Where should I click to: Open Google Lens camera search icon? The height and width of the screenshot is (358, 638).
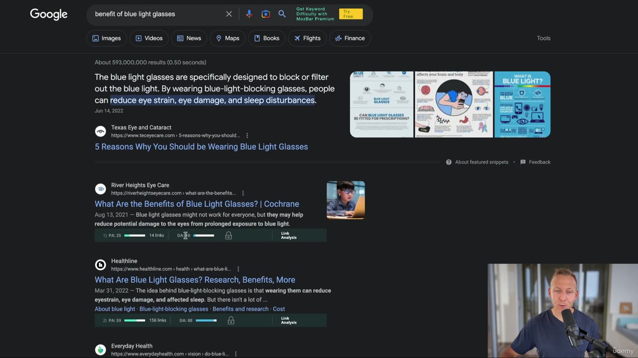(266, 14)
